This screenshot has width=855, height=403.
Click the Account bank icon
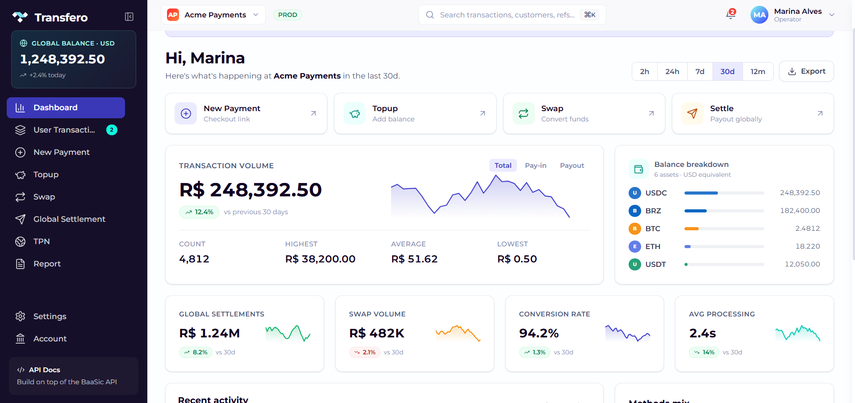pos(20,339)
